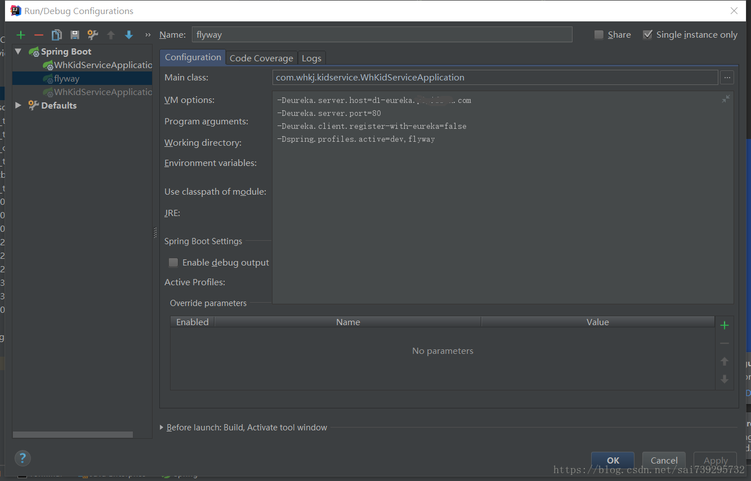Move the override parameter down
Screen dimensions: 751x481
pos(725,379)
